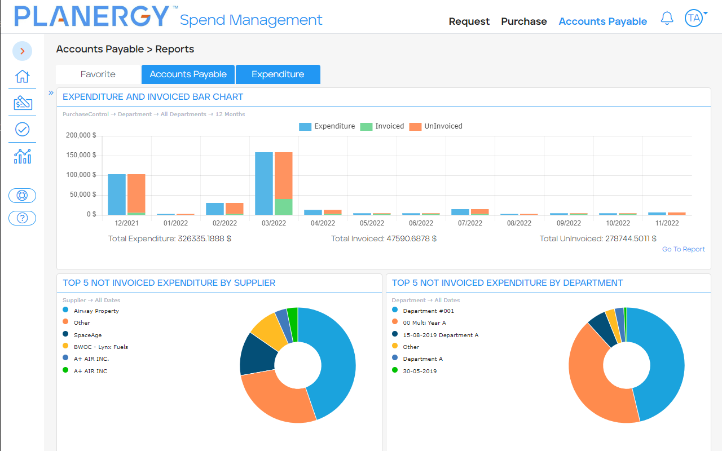
Task: Click the 12/2021 blue Expenditure bar
Action: coord(117,194)
